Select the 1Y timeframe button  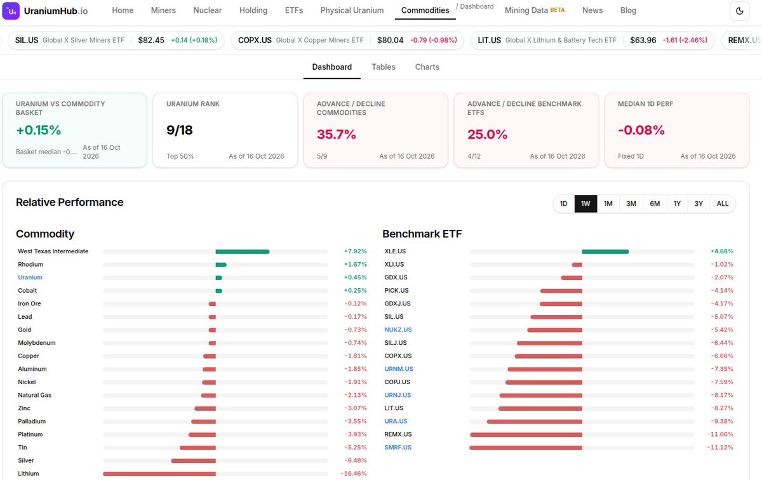coord(677,204)
